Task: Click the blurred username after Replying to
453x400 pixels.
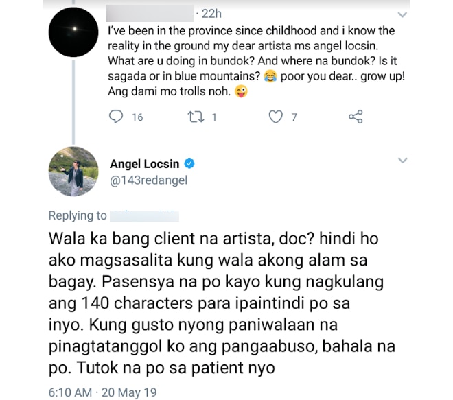Action: coord(144,216)
